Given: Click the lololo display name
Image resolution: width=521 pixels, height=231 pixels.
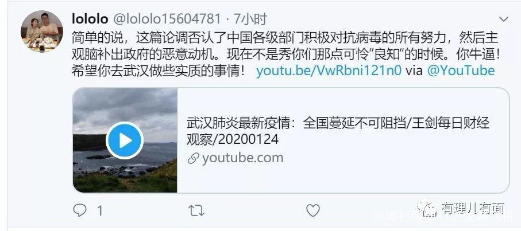Looking at the screenshot, I should 90,19.
